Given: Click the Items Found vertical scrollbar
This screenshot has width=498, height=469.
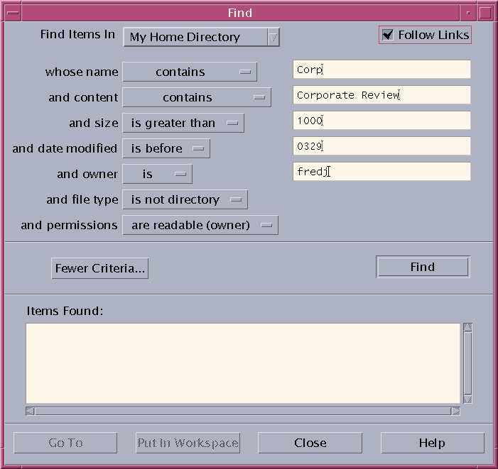Looking at the screenshot, I should pos(467,363).
